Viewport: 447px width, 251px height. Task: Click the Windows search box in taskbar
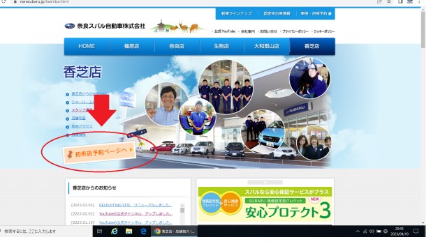click(45, 231)
